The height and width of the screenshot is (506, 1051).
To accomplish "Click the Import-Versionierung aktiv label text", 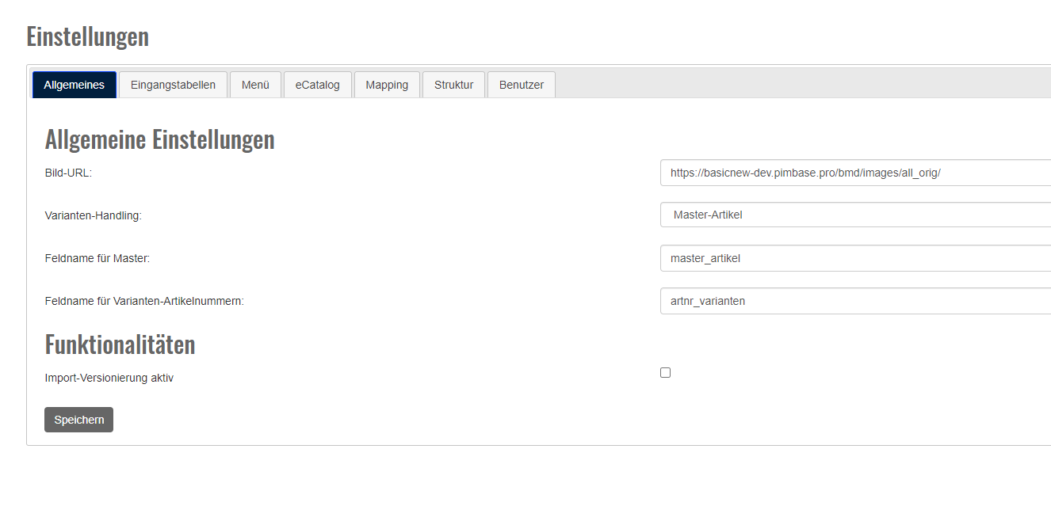I will (x=109, y=378).
